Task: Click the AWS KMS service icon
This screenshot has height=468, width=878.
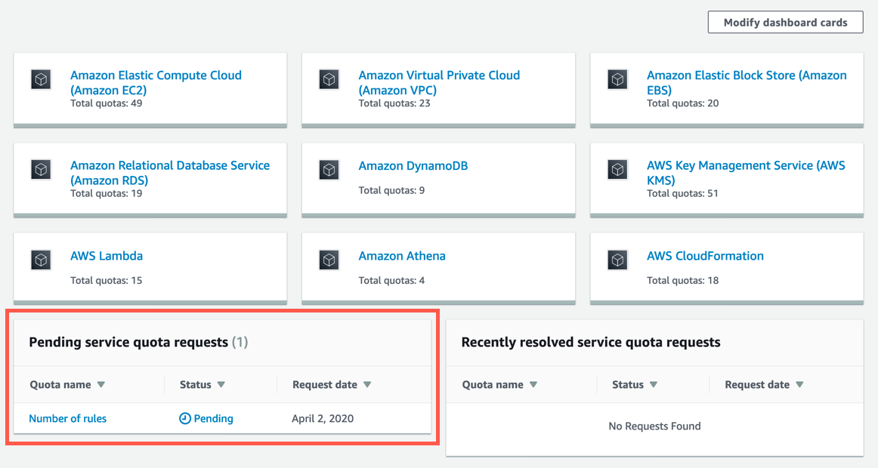Action: point(617,169)
